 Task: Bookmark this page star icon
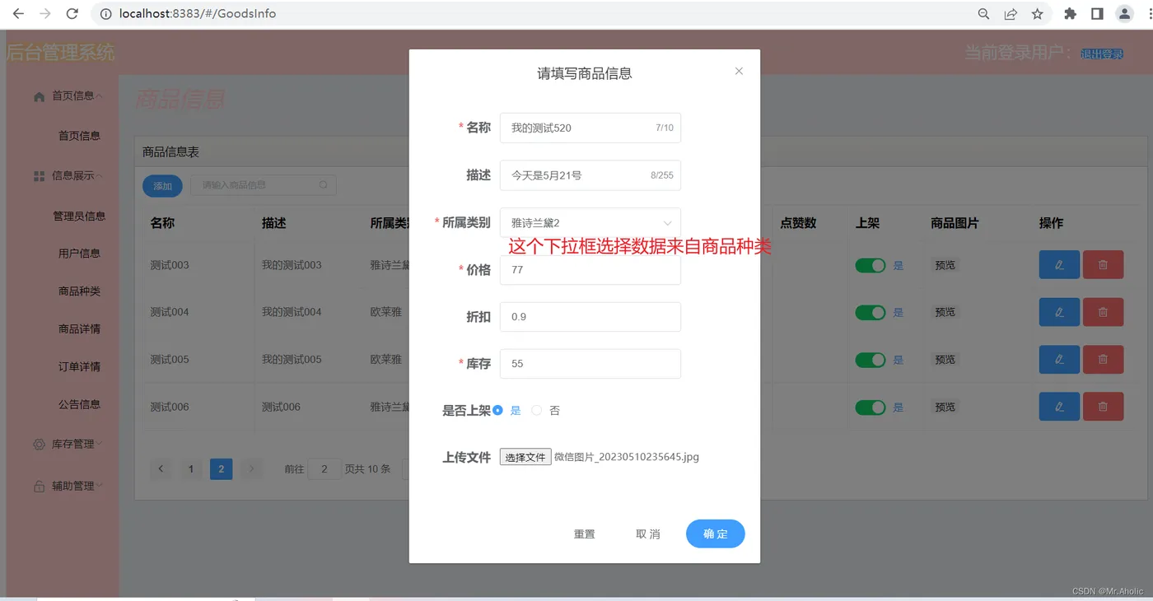pyautogui.click(x=1038, y=14)
